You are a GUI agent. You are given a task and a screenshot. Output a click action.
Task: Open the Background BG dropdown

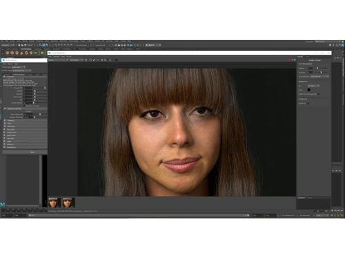(314, 86)
